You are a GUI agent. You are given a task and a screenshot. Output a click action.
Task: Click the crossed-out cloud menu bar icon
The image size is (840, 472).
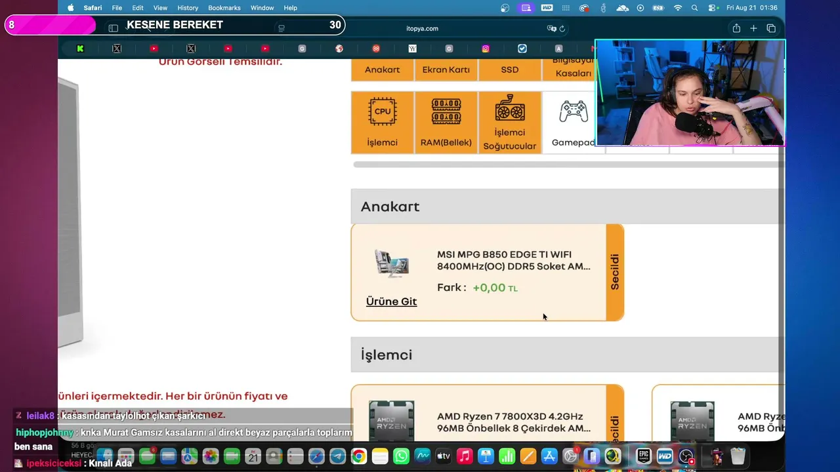point(623,8)
